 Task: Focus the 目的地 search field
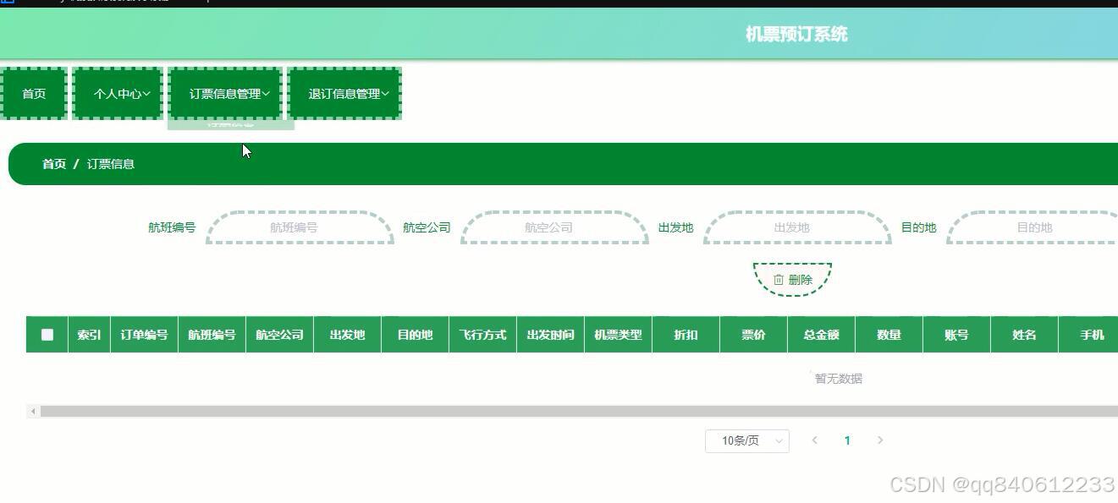1033,227
